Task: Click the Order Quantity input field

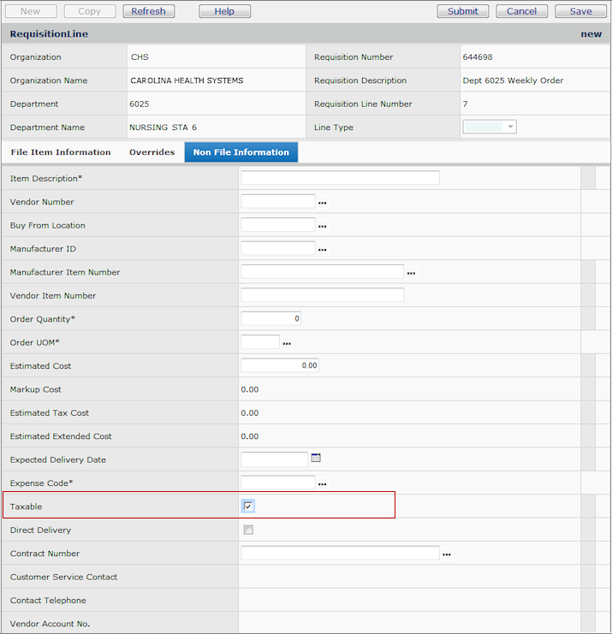Action: pyautogui.click(x=270, y=318)
